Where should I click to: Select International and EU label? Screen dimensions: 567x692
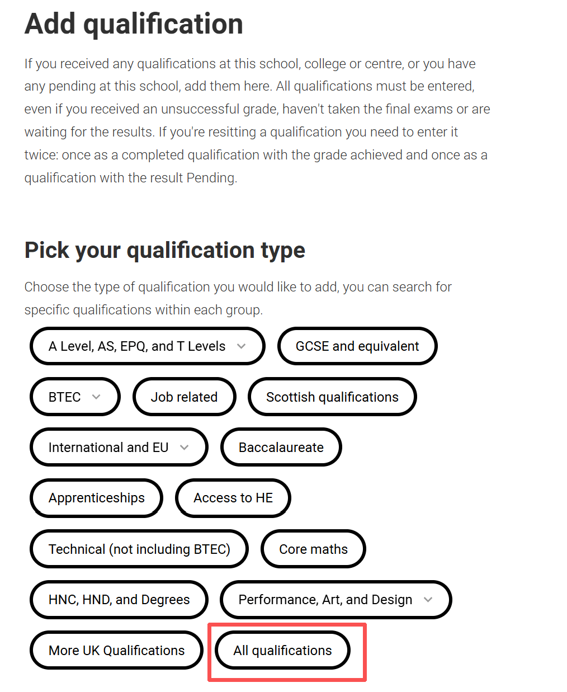click(x=108, y=448)
